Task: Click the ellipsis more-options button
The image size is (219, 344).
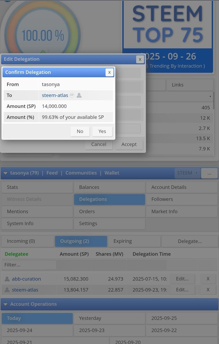Action: tap(209, 173)
